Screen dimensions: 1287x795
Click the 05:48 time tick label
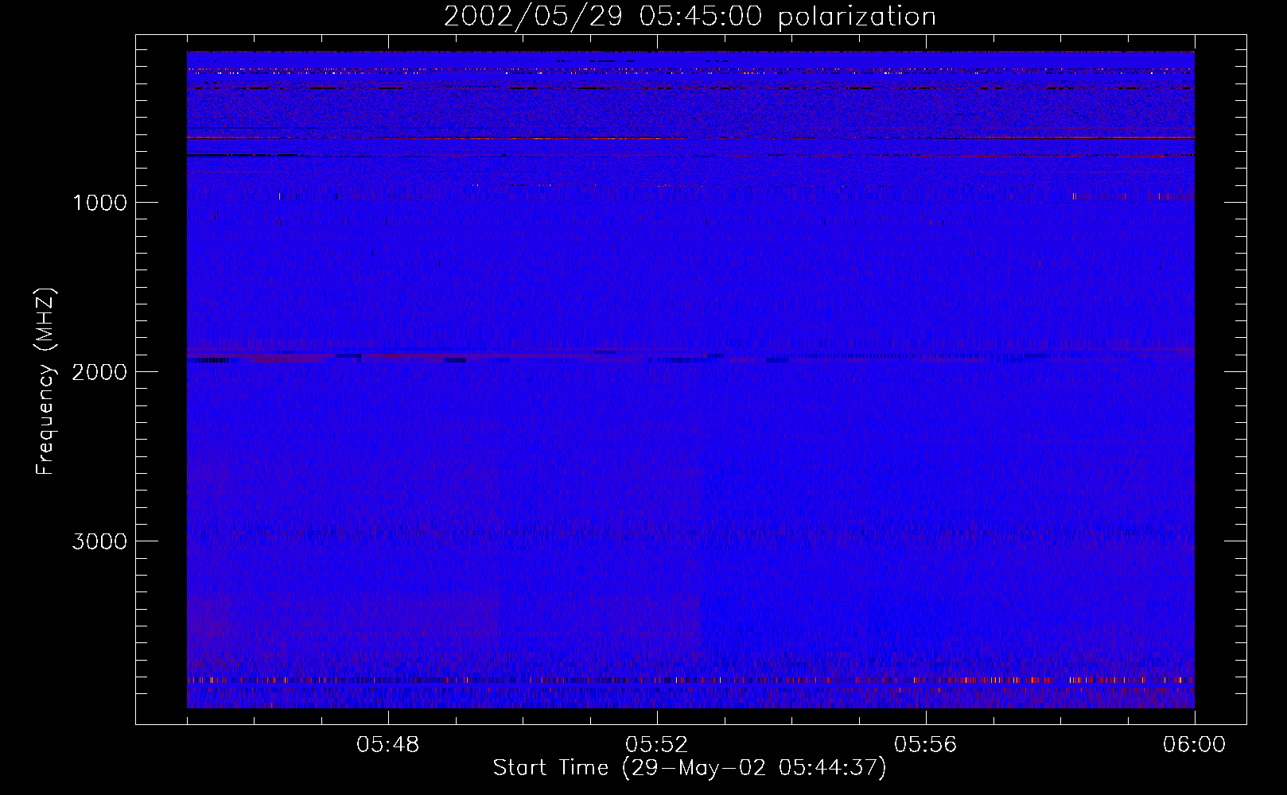click(388, 745)
